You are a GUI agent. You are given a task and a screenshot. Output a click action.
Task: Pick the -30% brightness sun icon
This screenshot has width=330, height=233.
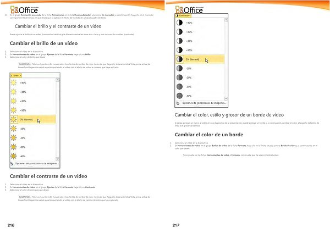point(14,147)
